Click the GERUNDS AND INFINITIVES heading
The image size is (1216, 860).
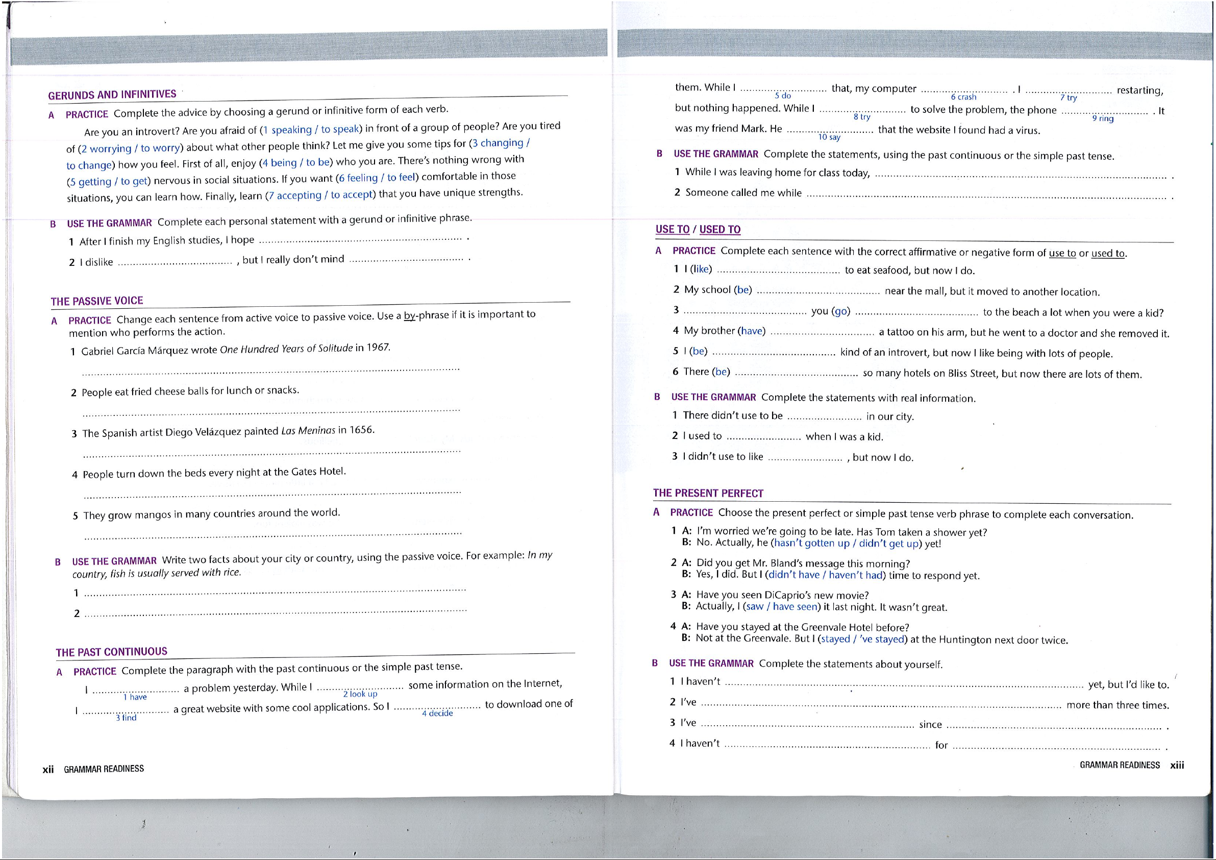coord(112,95)
